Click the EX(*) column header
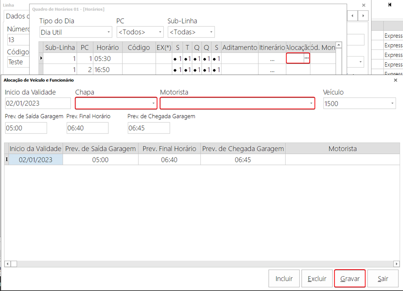 point(164,47)
